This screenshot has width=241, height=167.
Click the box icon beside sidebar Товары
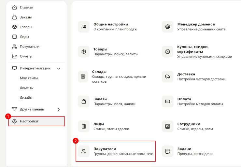click(x=14, y=27)
